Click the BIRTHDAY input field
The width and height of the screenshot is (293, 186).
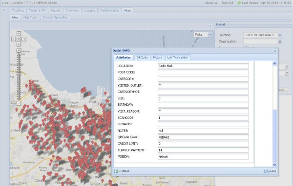203,105
